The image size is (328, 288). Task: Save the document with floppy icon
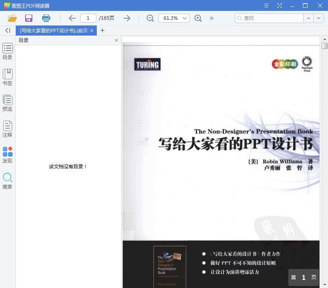pyautogui.click(x=29, y=18)
